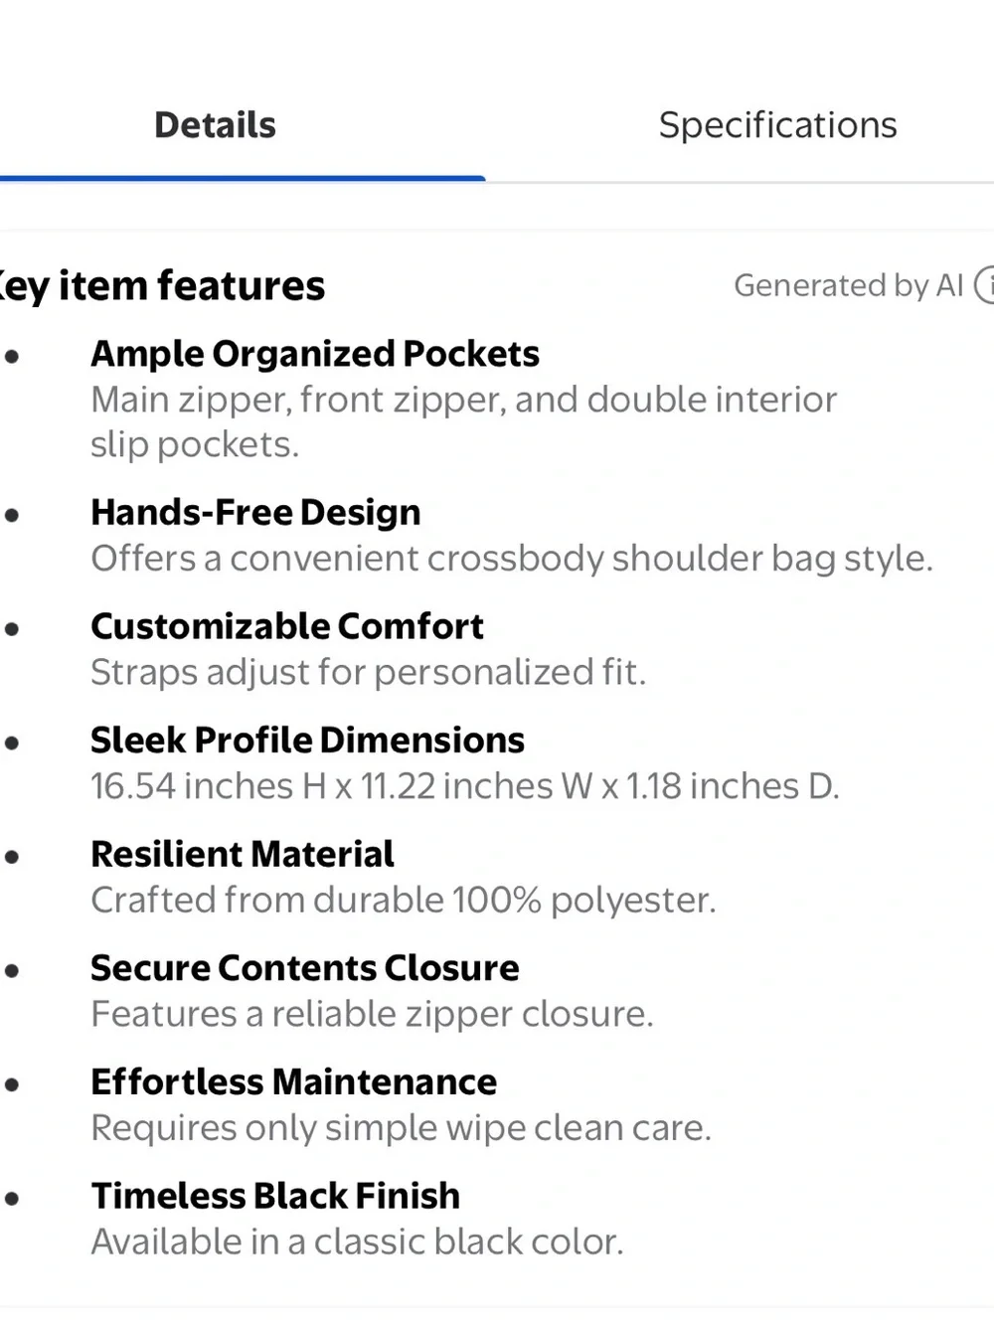Select the Details tab
The width and height of the screenshot is (994, 1325).
click(x=215, y=125)
